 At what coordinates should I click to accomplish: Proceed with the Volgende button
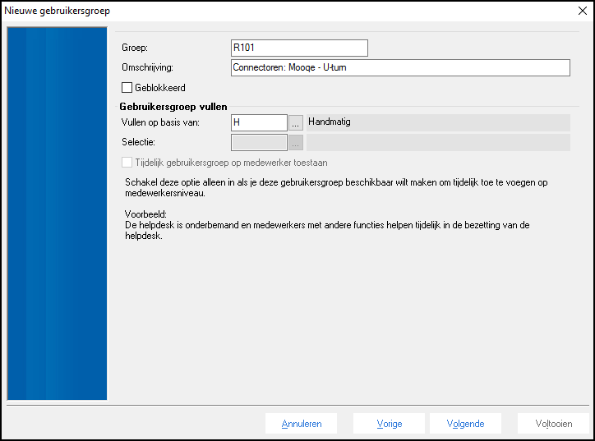pyautogui.click(x=465, y=424)
